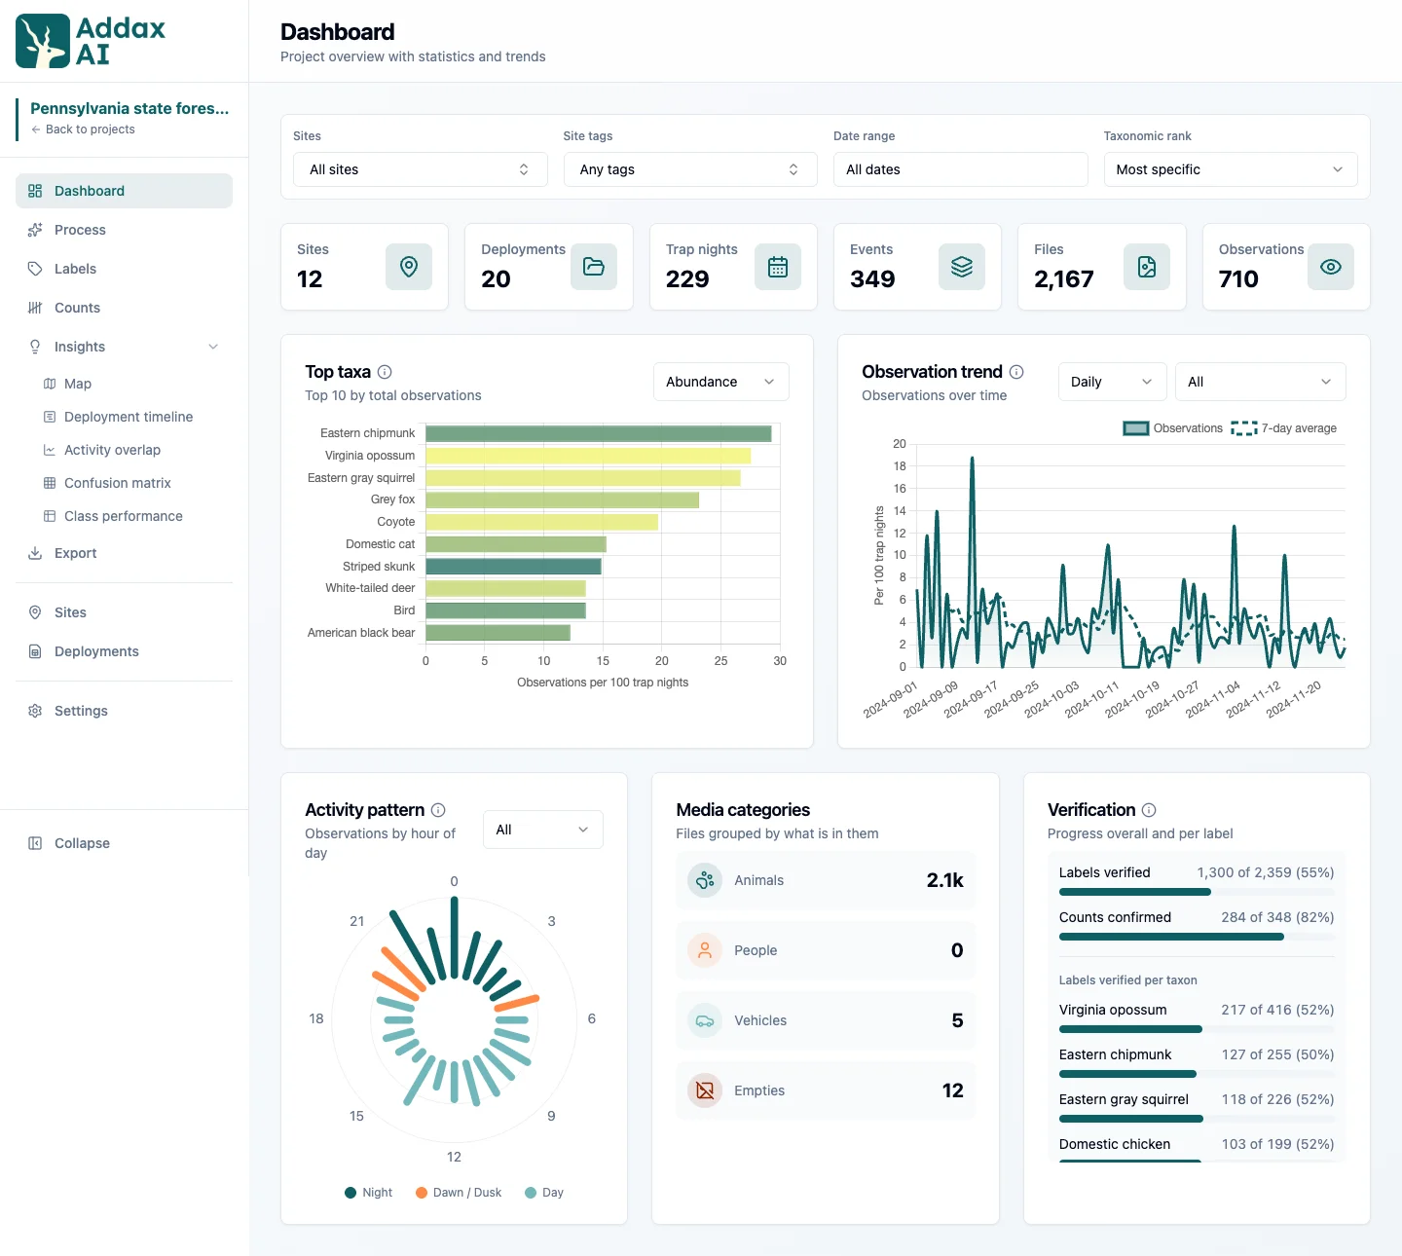1402x1256 pixels.
Task: Click the All dates date range field
Action: tap(960, 169)
